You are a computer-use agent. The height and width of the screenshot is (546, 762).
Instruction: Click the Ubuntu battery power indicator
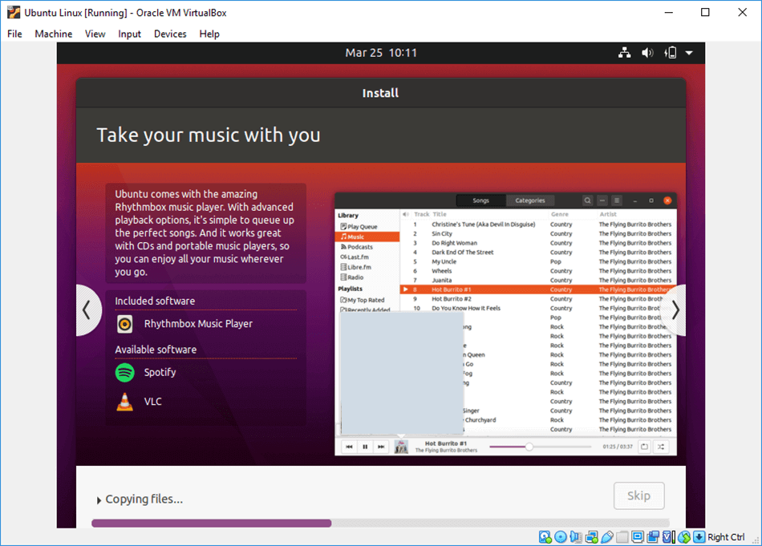[x=671, y=53]
